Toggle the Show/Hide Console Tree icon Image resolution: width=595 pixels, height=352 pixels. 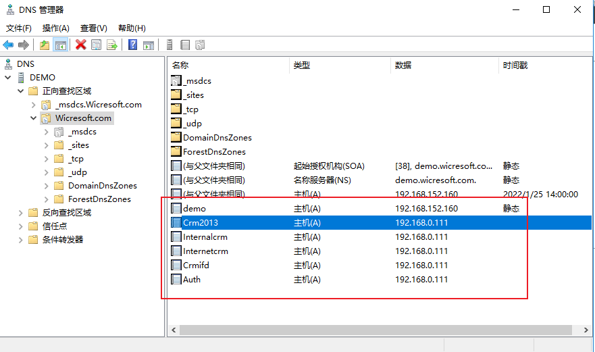[x=60, y=45]
